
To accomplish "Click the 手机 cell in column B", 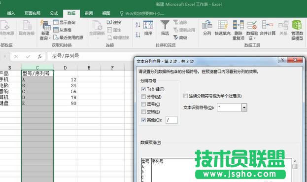I will pos(10,79).
